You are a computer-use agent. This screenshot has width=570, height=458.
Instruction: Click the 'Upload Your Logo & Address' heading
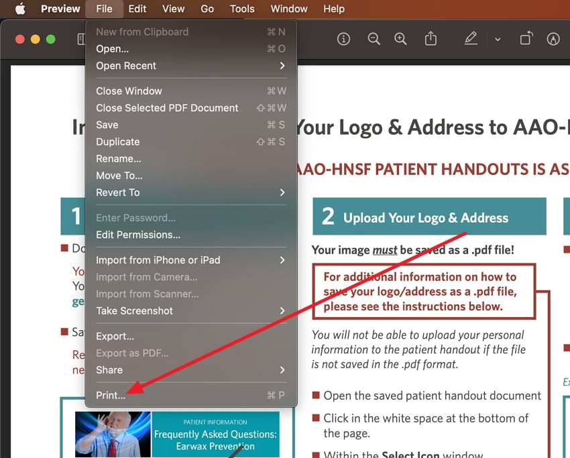click(426, 218)
